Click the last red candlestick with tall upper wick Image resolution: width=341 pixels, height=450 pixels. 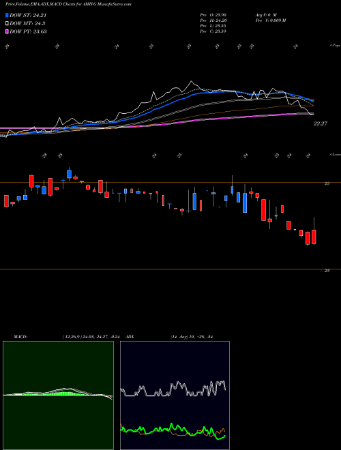[314, 237]
